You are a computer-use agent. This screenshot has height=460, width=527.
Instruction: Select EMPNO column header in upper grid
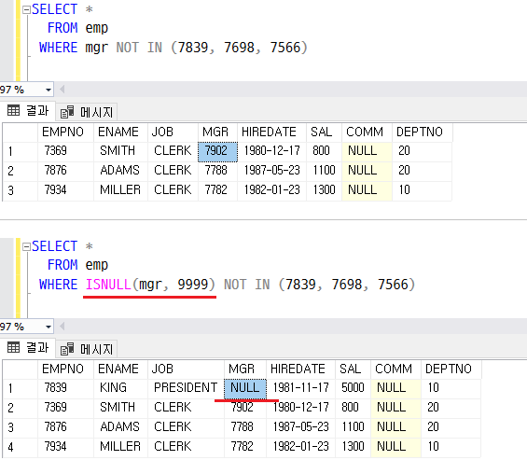66,132
